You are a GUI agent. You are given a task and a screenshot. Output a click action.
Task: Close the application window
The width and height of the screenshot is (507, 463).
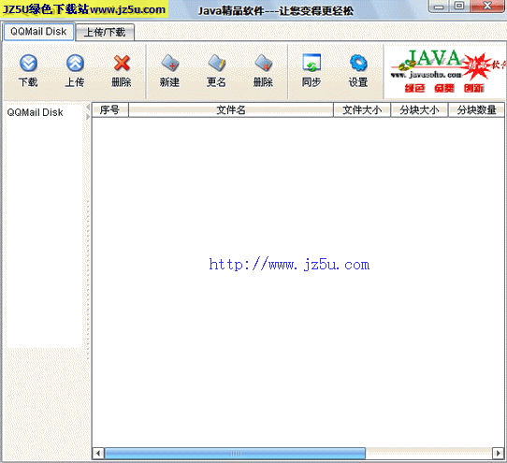coord(487,6)
